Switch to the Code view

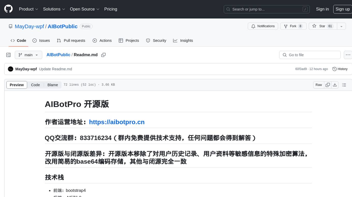[x=35, y=85]
